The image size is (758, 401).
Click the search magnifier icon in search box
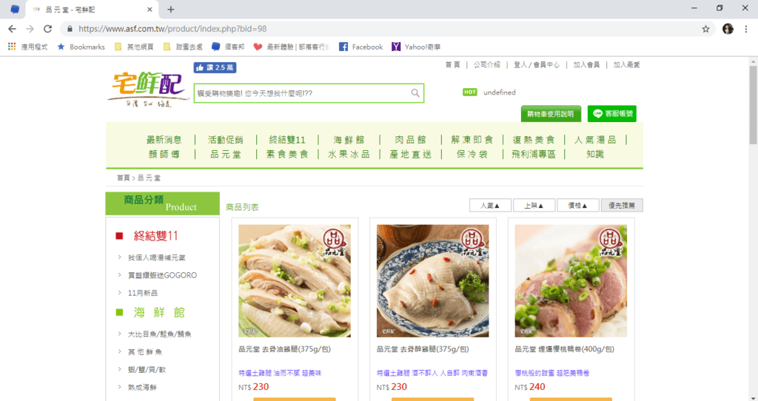[416, 93]
